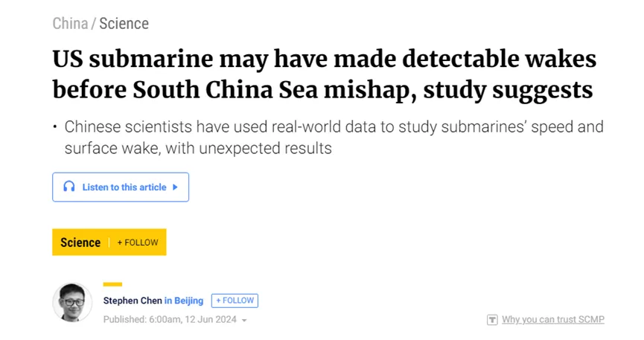
Task: Click the headphones icon in listen button
Action: click(x=69, y=187)
